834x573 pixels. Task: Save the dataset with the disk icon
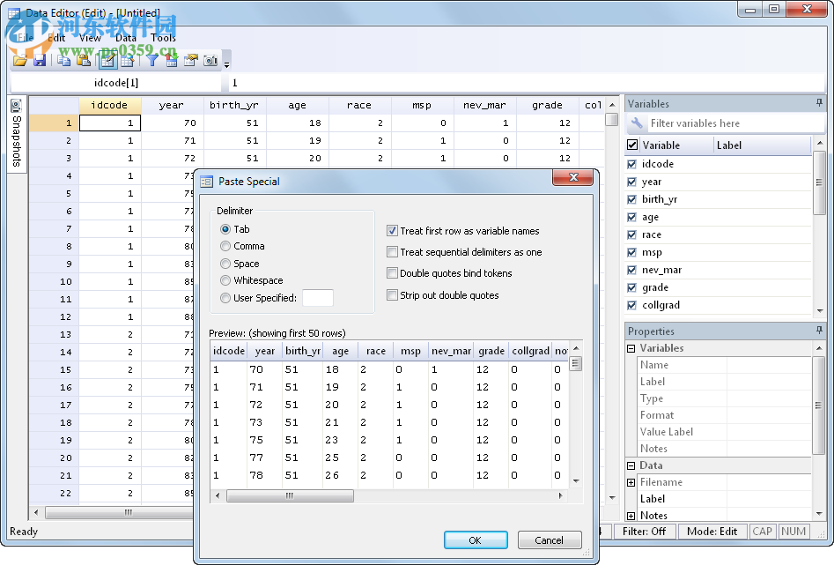click(40, 60)
